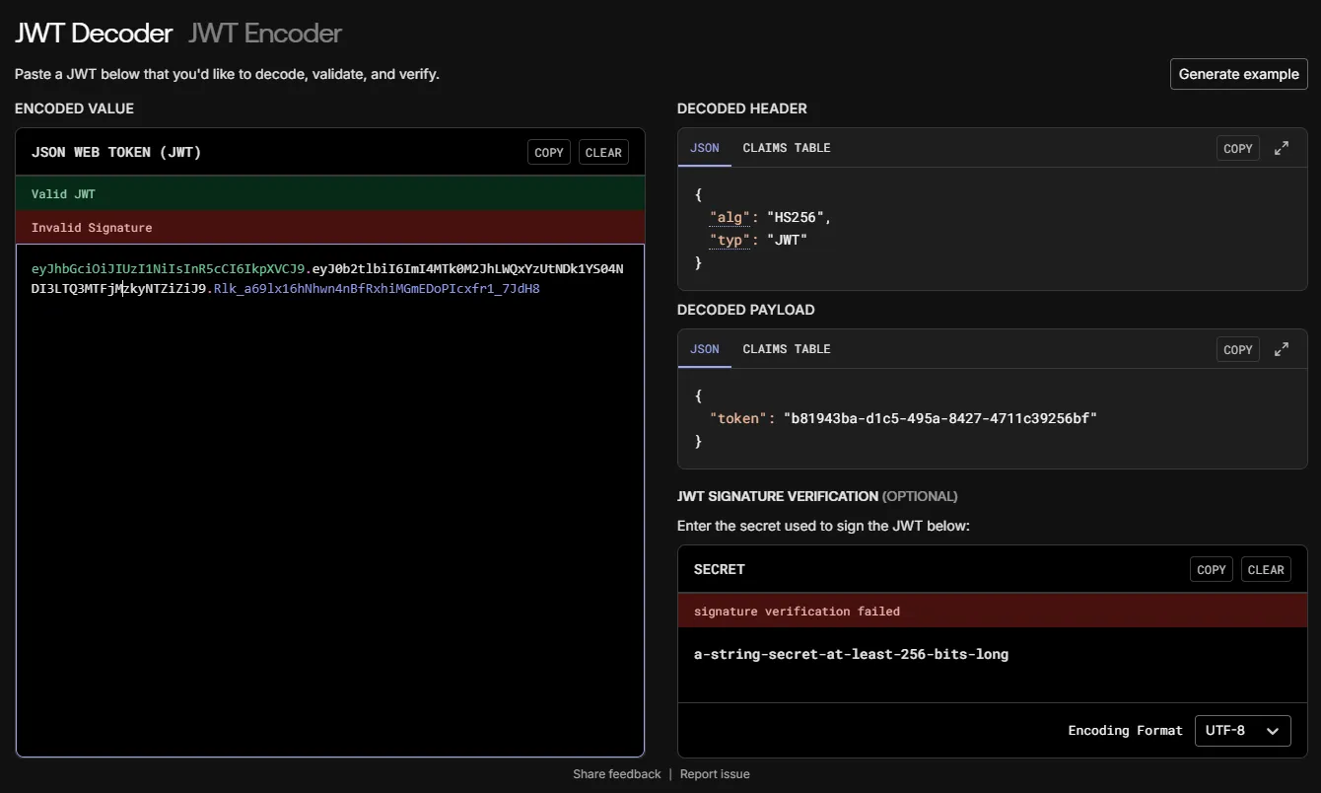Click the Share feedback link

(x=616, y=773)
